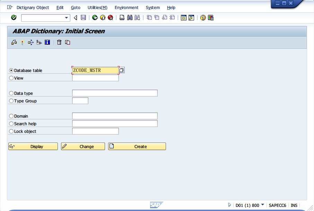The height and width of the screenshot is (211, 314).
Task: Select the Domain radio button
Action: pos(11,116)
